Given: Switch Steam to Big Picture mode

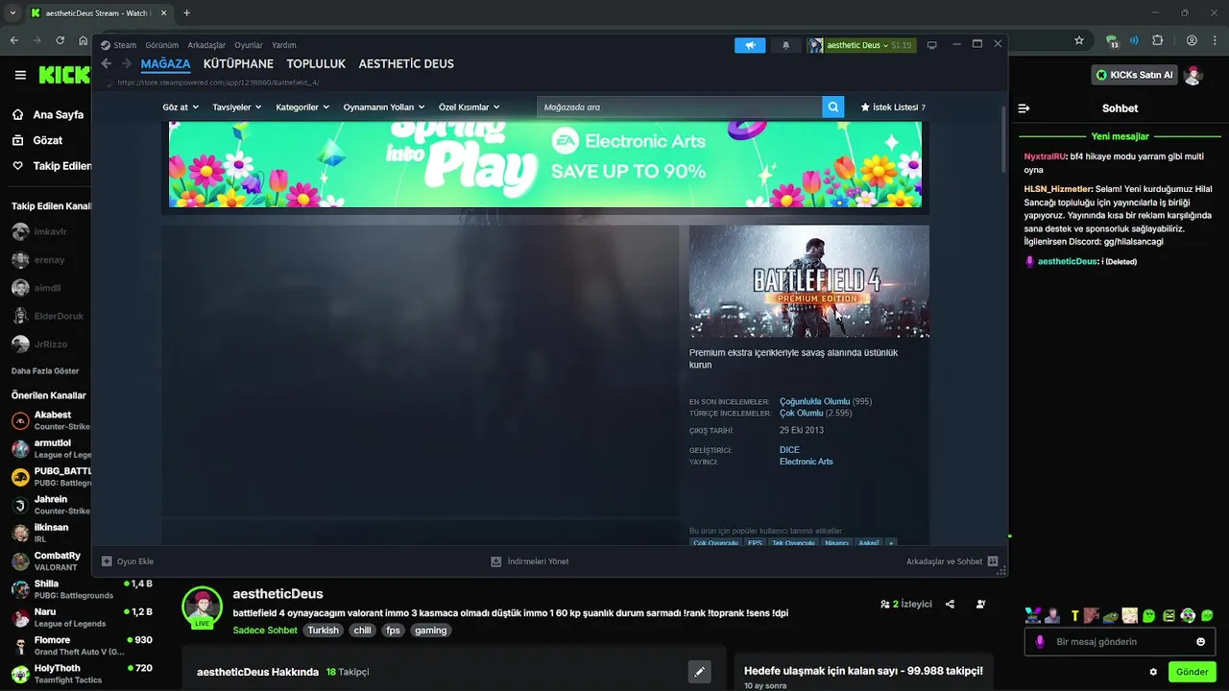Looking at the screenshot, I should click(x=931, y=45).
